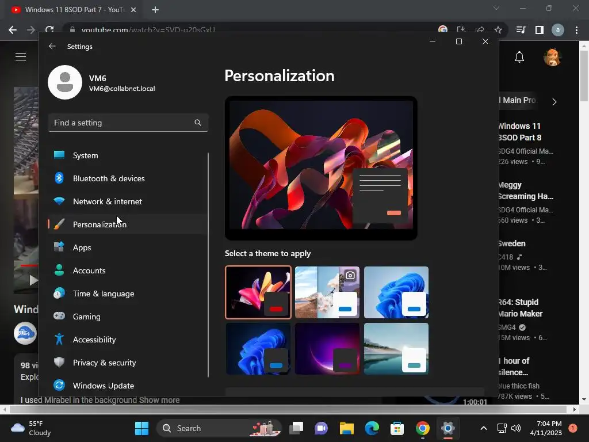
Task: Open Bluetooth & devices settings
Action: (x=128, y=178)
